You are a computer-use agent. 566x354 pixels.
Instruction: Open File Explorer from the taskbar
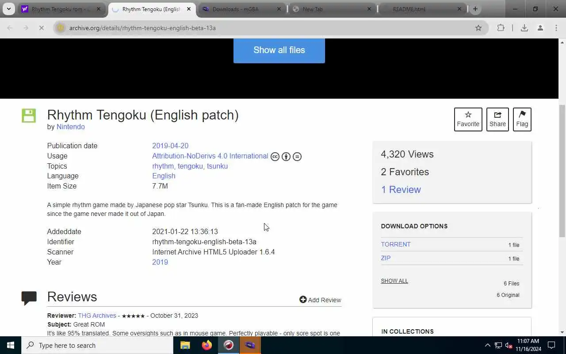[185, 345]
